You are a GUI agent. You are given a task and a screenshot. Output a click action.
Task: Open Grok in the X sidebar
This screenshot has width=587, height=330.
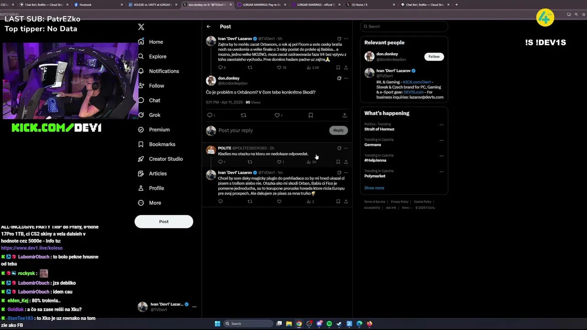click(149, 115)
